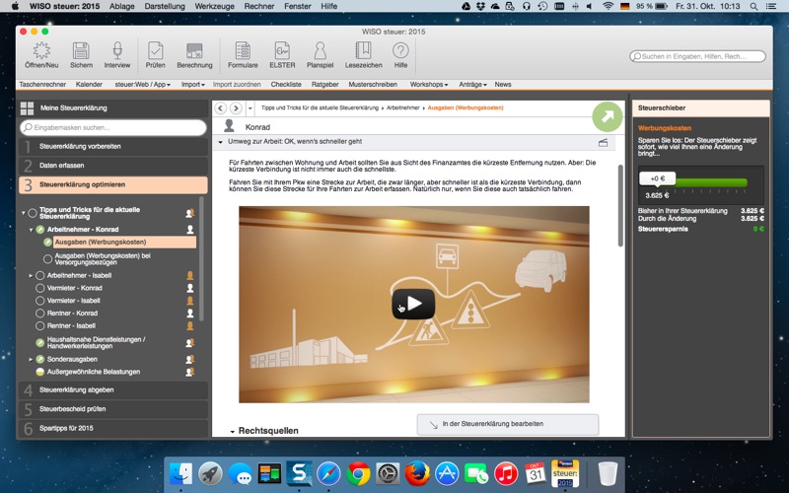This screenshot has width=789, height=493.
Task: Open the App Store dock icon
Action: [447, 473]
